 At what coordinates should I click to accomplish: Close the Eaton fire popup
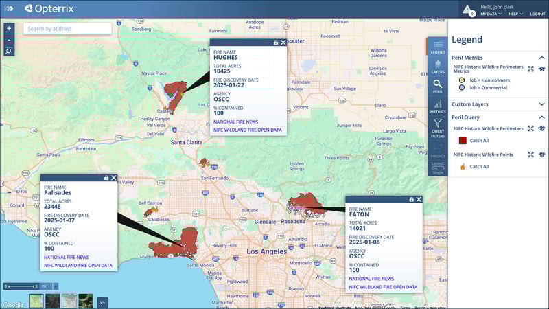pyautogui.click(x=419, y=199)
